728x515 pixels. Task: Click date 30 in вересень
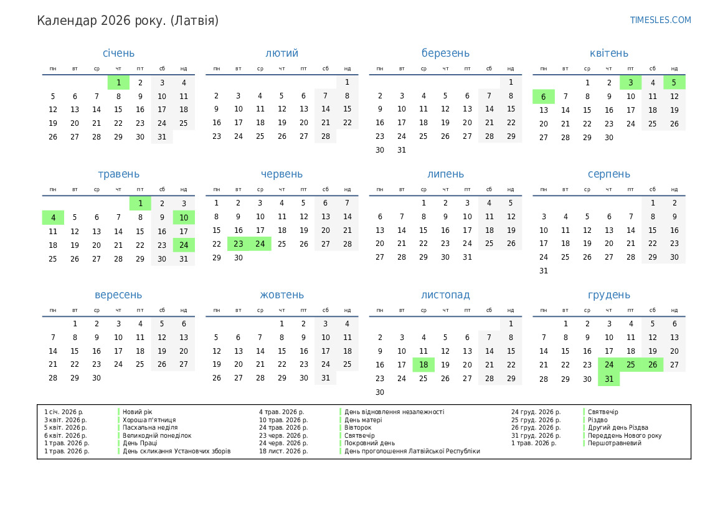(97, 378)
